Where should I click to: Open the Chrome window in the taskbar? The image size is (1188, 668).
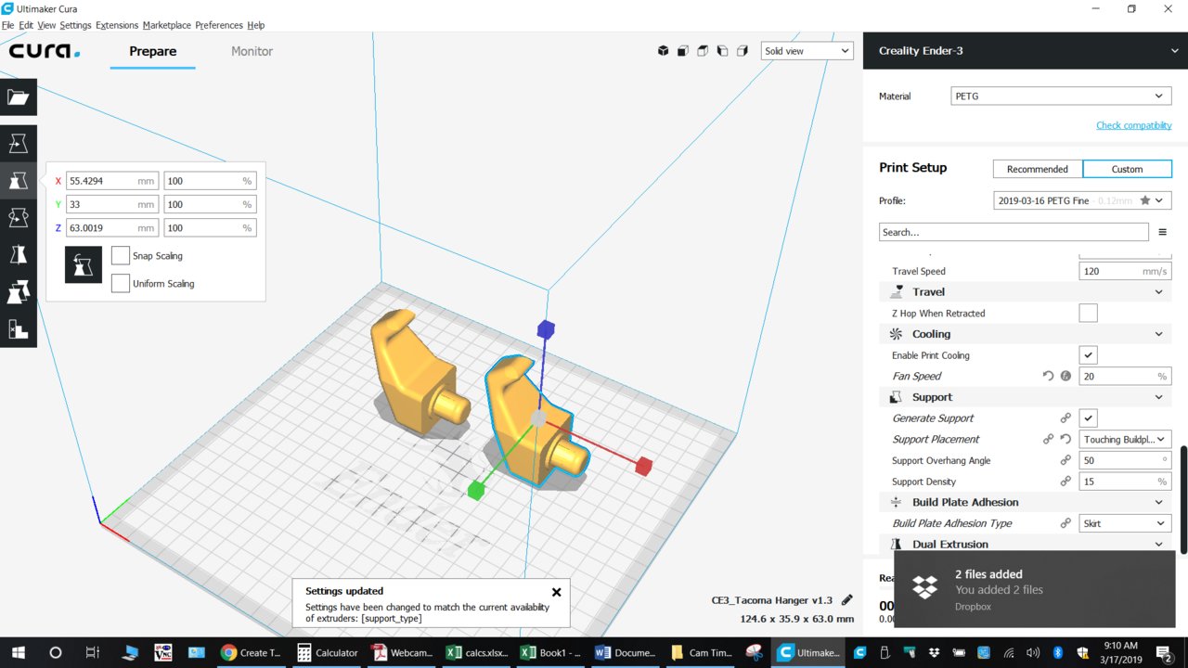[x=252, y=652]
